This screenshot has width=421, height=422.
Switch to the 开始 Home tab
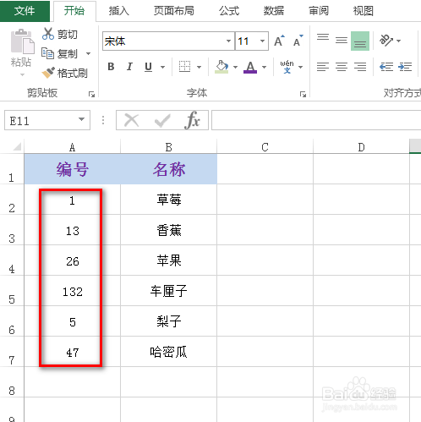(74, 11)
